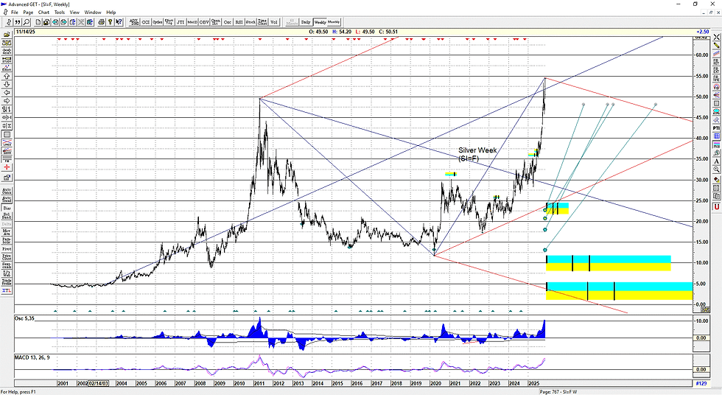This screenshot has height=395, width=722.
Task: Add the CCI study
Action: coord(146,22)
